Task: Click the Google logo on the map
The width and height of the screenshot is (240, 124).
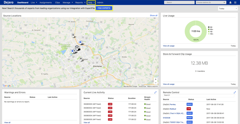Action: pos(7,85)
